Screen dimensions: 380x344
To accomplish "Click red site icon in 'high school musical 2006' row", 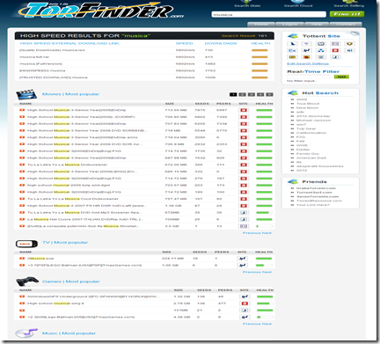I will 244,186.
